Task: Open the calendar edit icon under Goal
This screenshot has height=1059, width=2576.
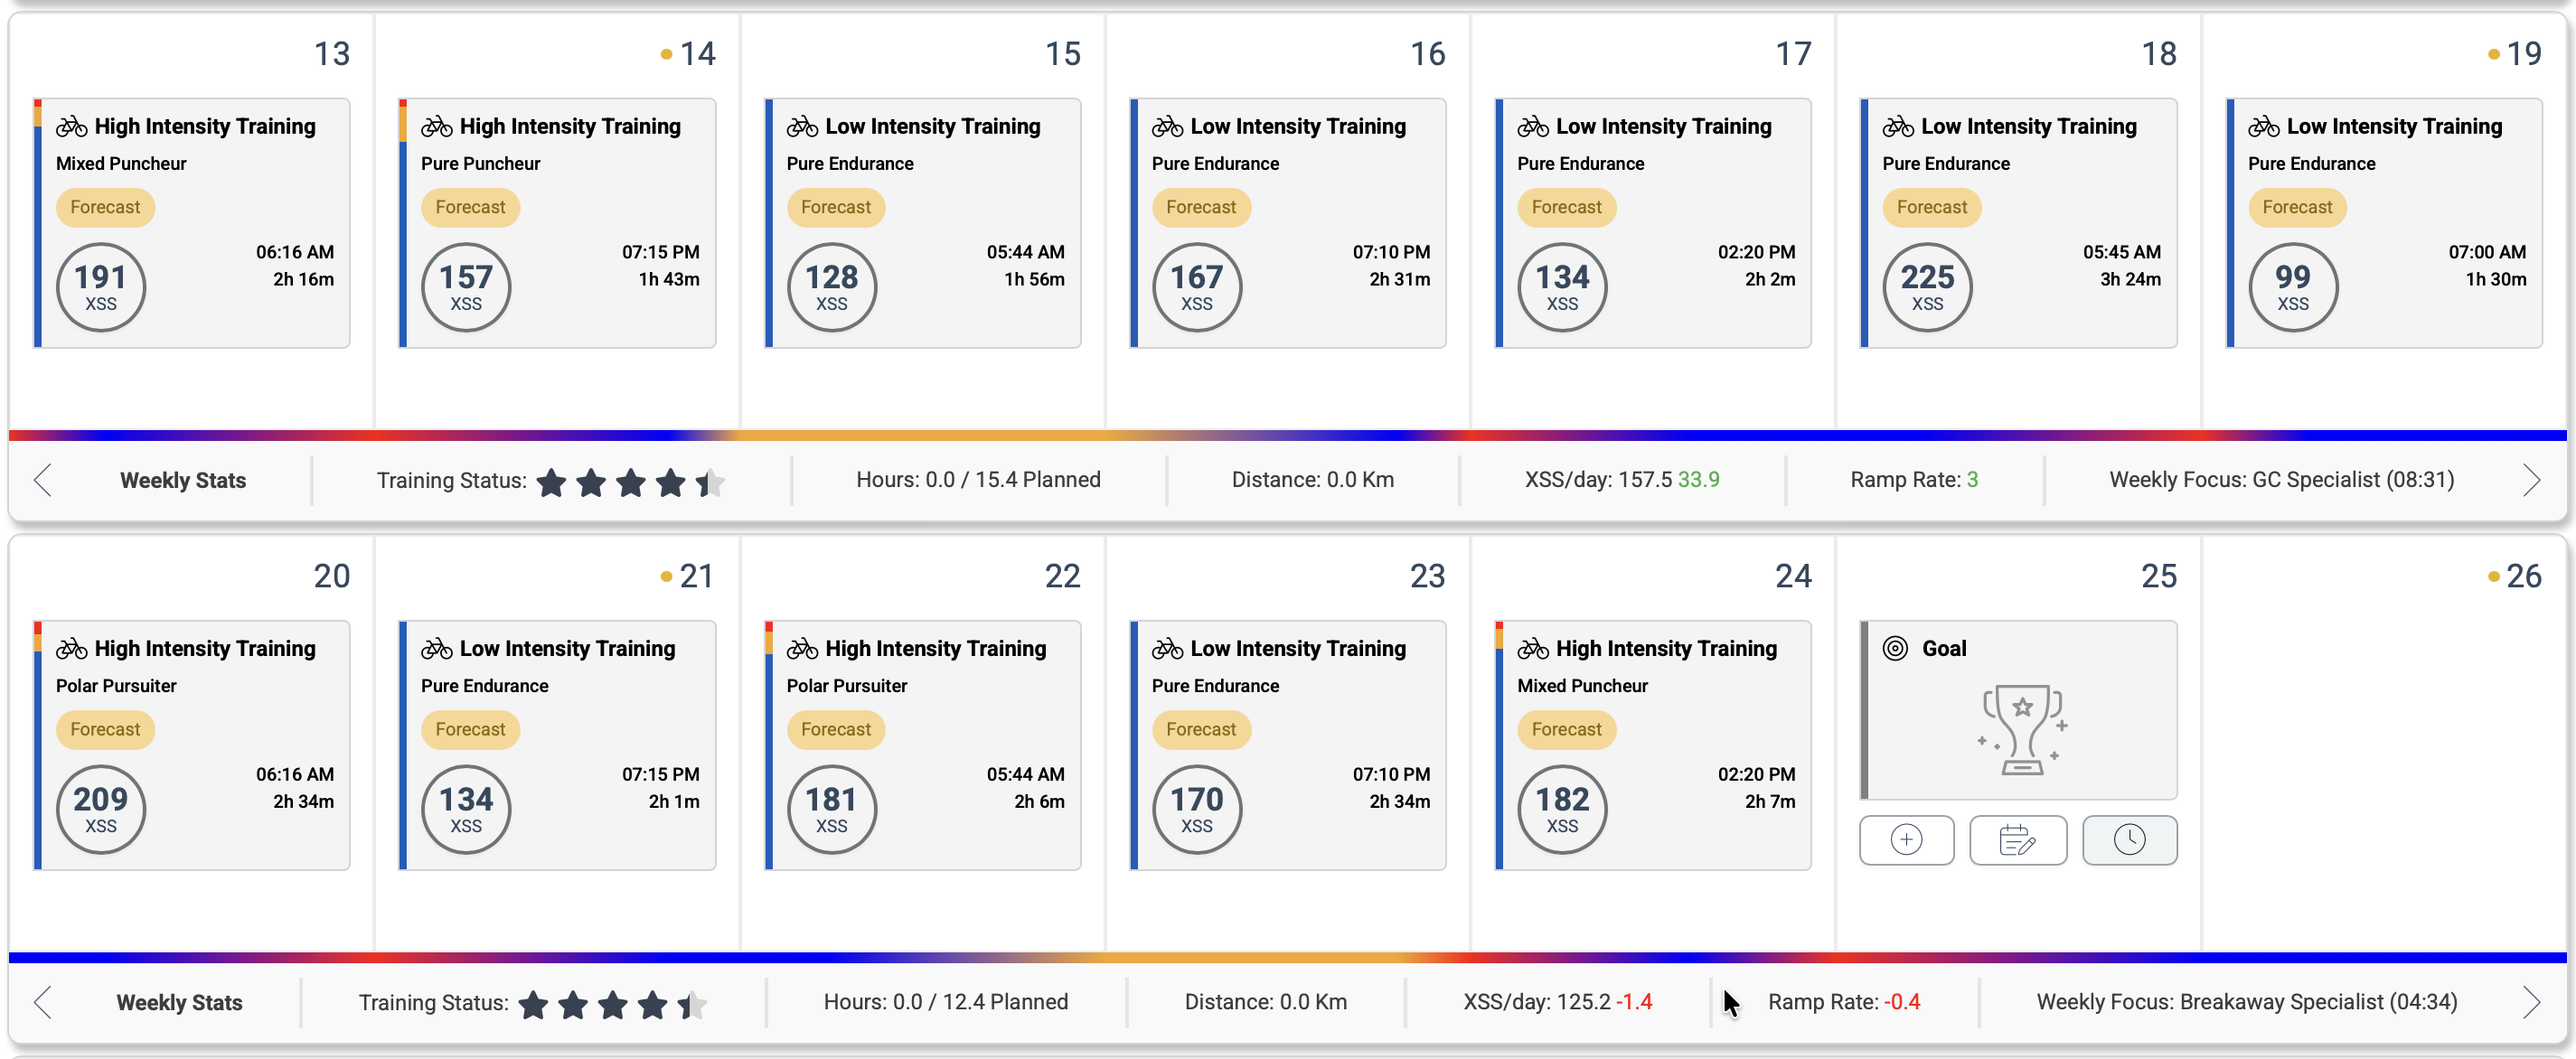Action: click(2017, 839)
